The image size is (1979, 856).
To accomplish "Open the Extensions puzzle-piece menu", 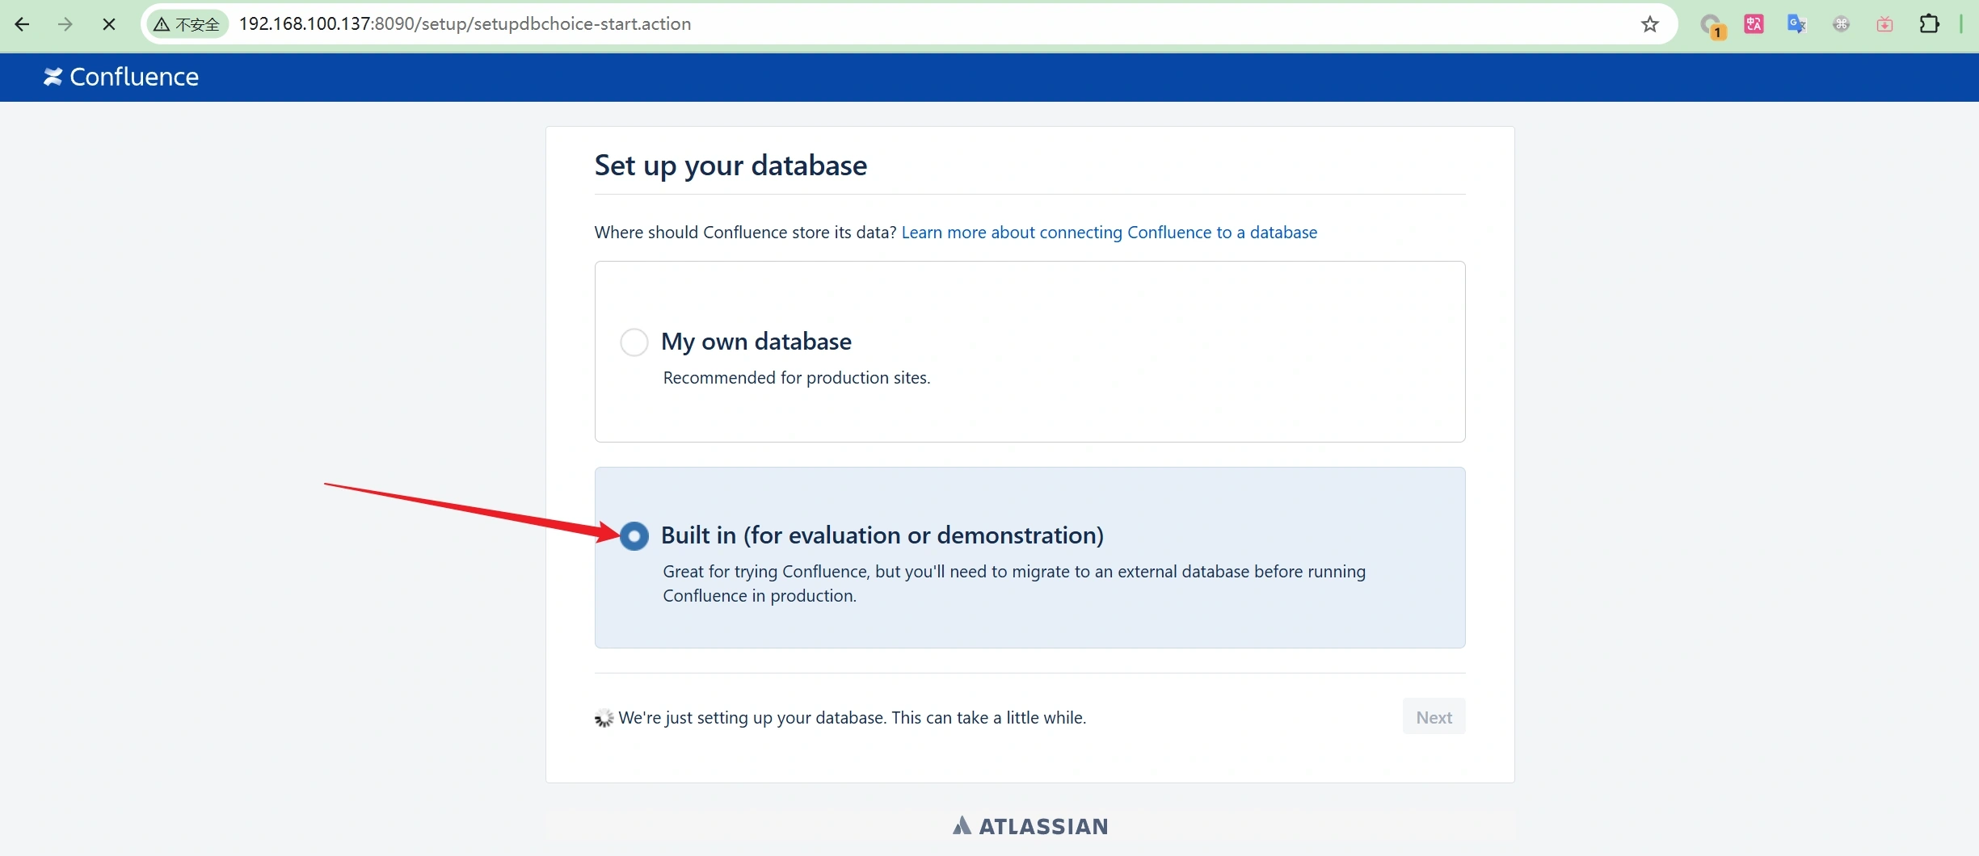I will click(1929, 24).
